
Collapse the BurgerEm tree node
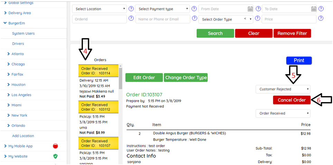click(5, 23)
